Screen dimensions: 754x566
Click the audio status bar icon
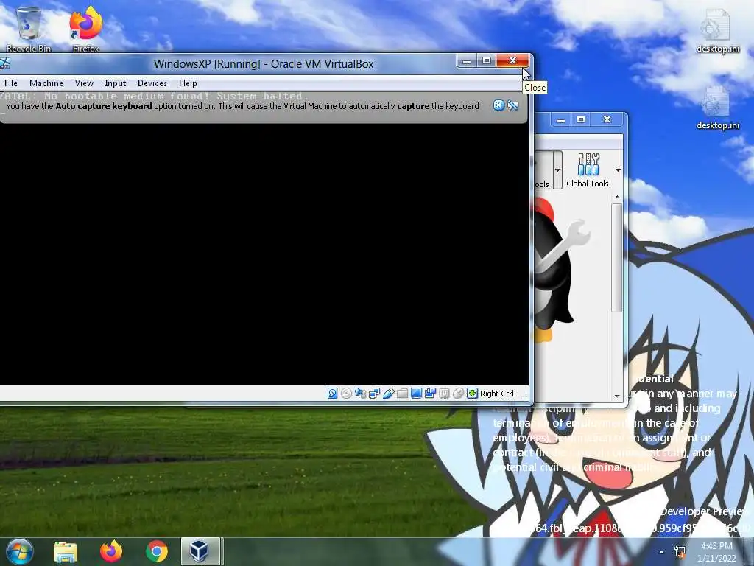point(360,394)
